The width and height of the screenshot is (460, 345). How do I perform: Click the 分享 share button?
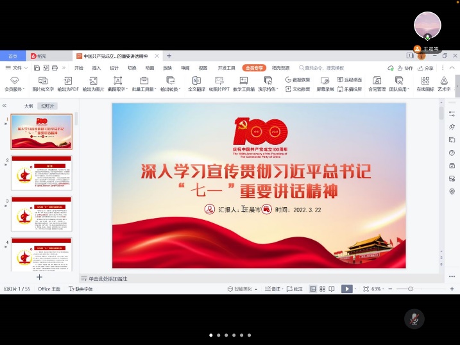426,67
